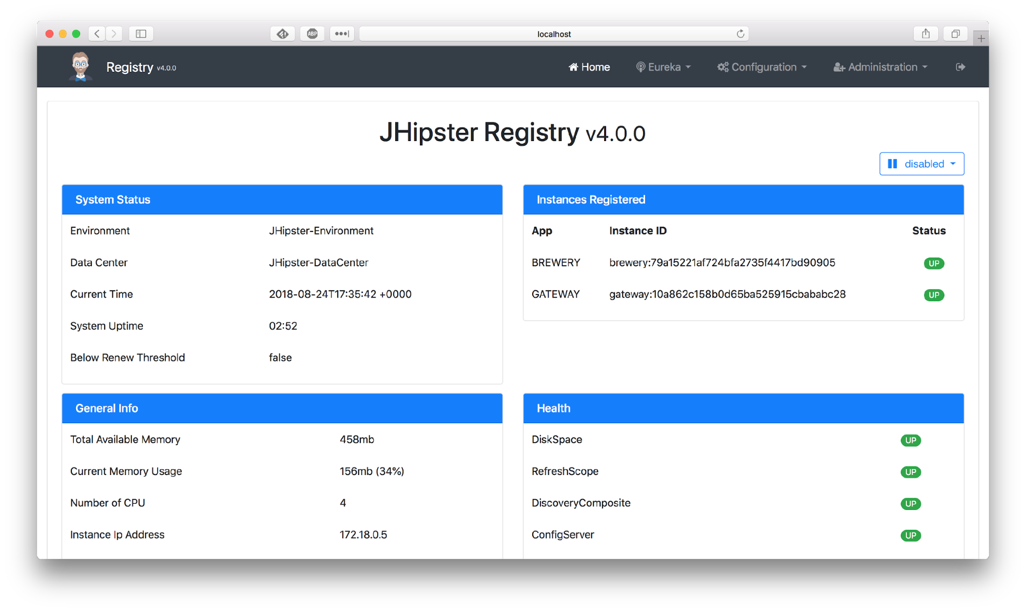The width and height of the screenshot is (1026, 612).
Task: Toggle the Safari sidebar icon
Action: [x=141, y=33]
